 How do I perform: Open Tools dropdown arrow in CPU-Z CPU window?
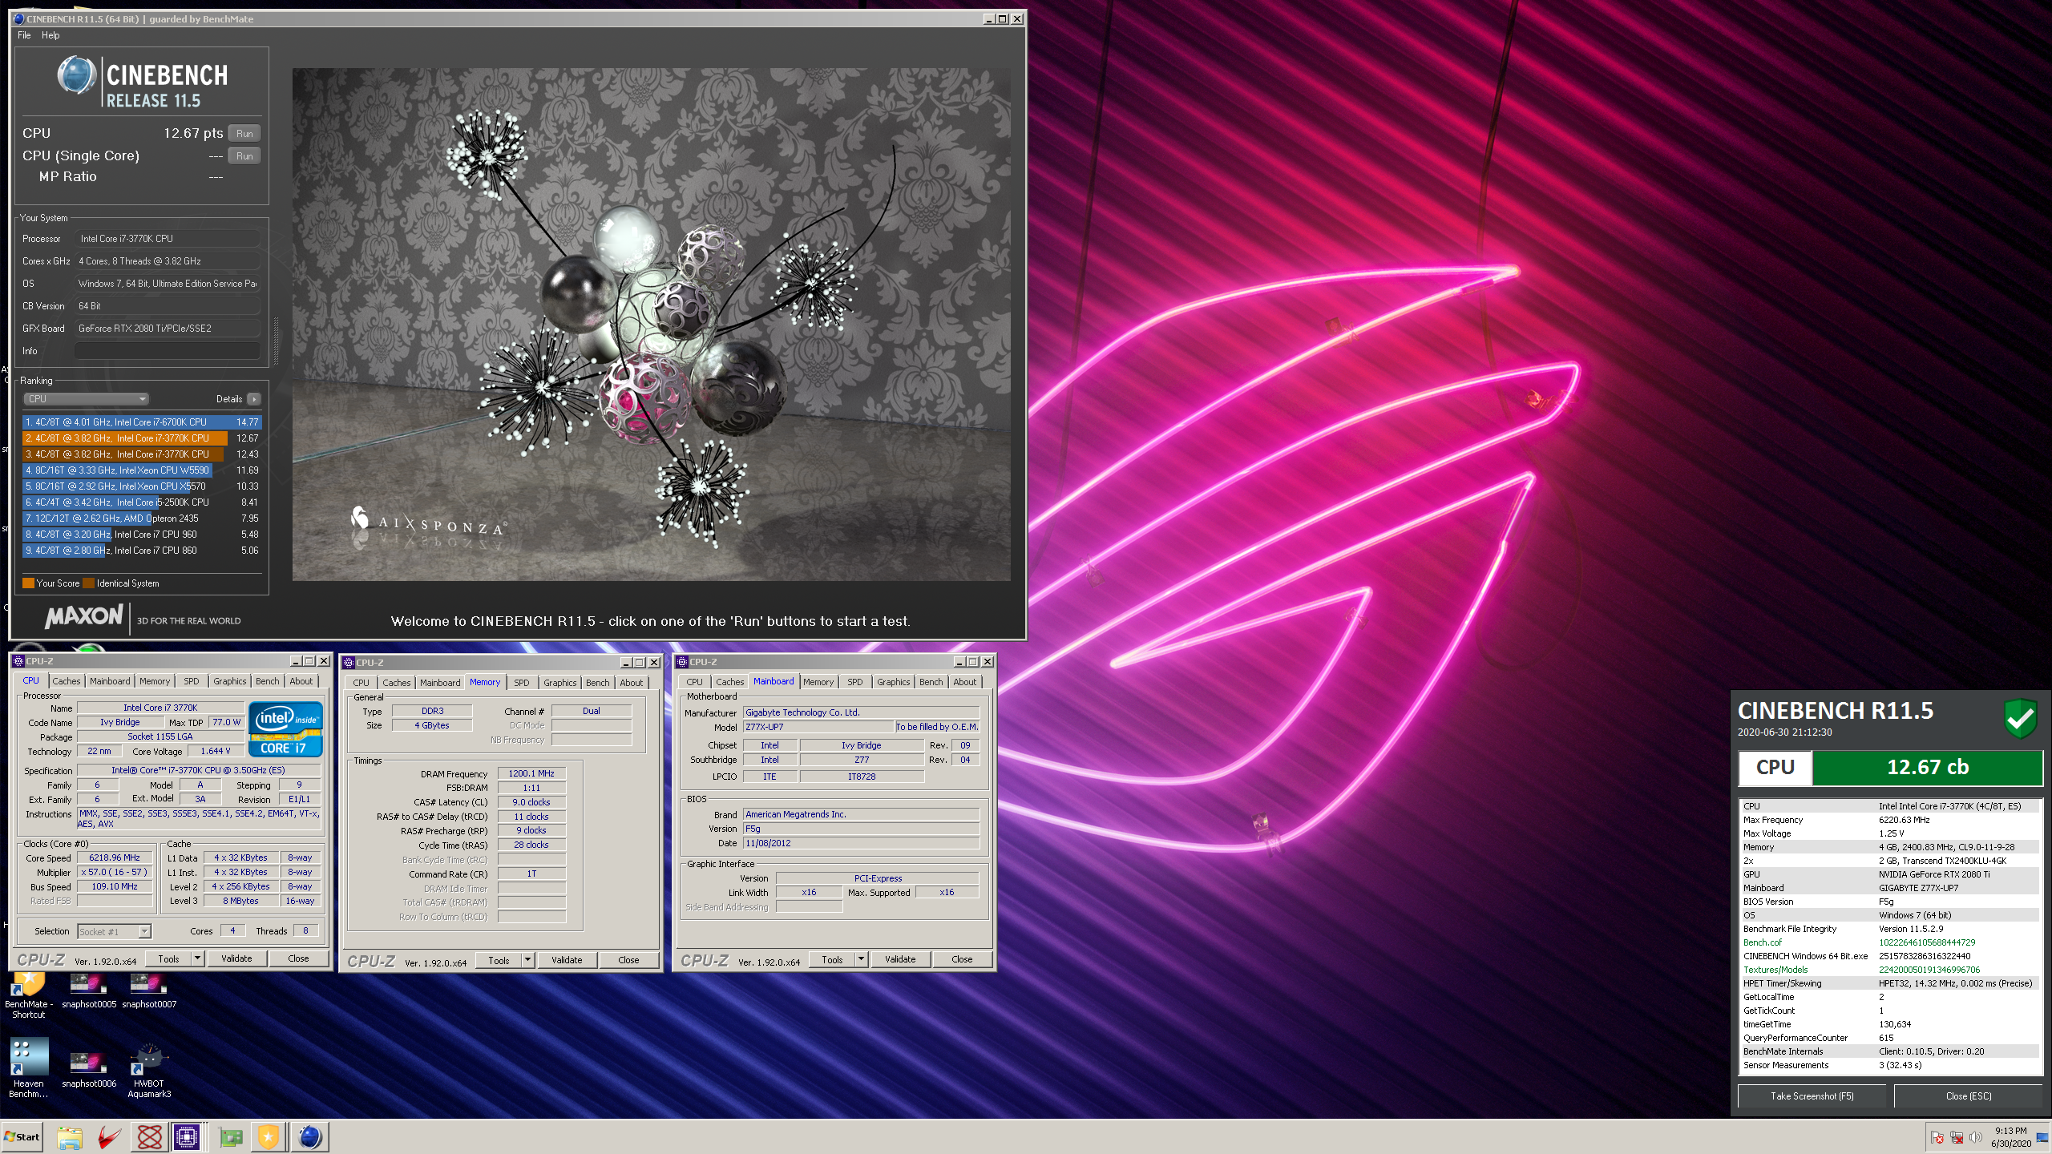197,958
